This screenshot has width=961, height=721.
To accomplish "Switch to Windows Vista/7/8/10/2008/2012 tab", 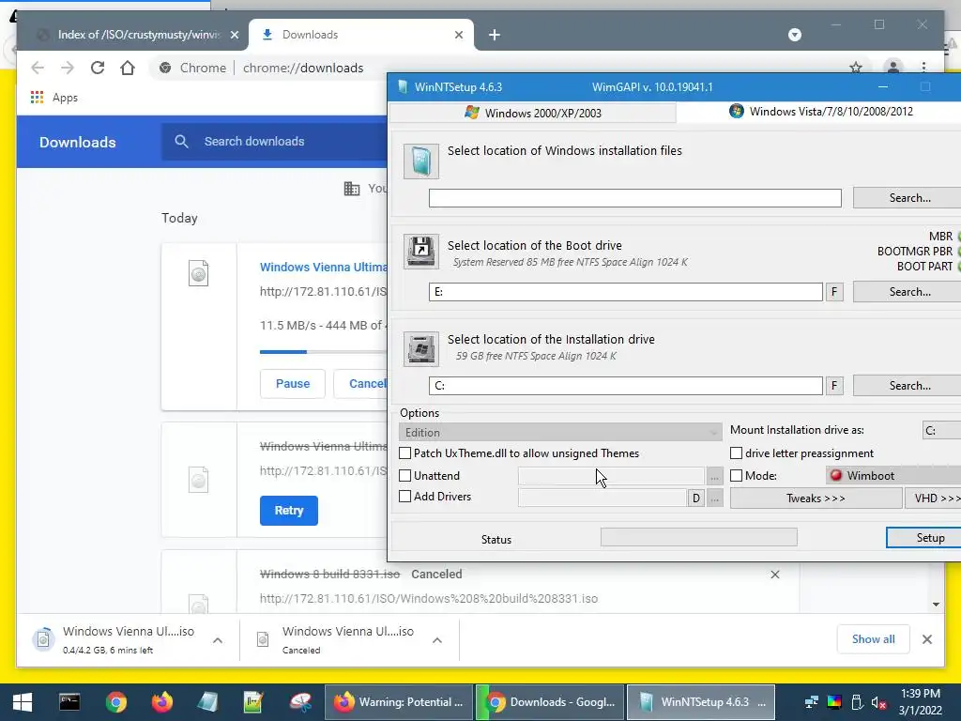I will (819, 112).
